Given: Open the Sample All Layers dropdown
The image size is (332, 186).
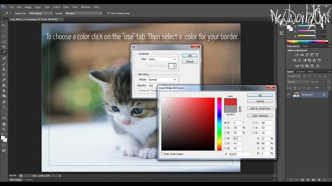Looking at the screenshot, I should click(x=84, y=13).
